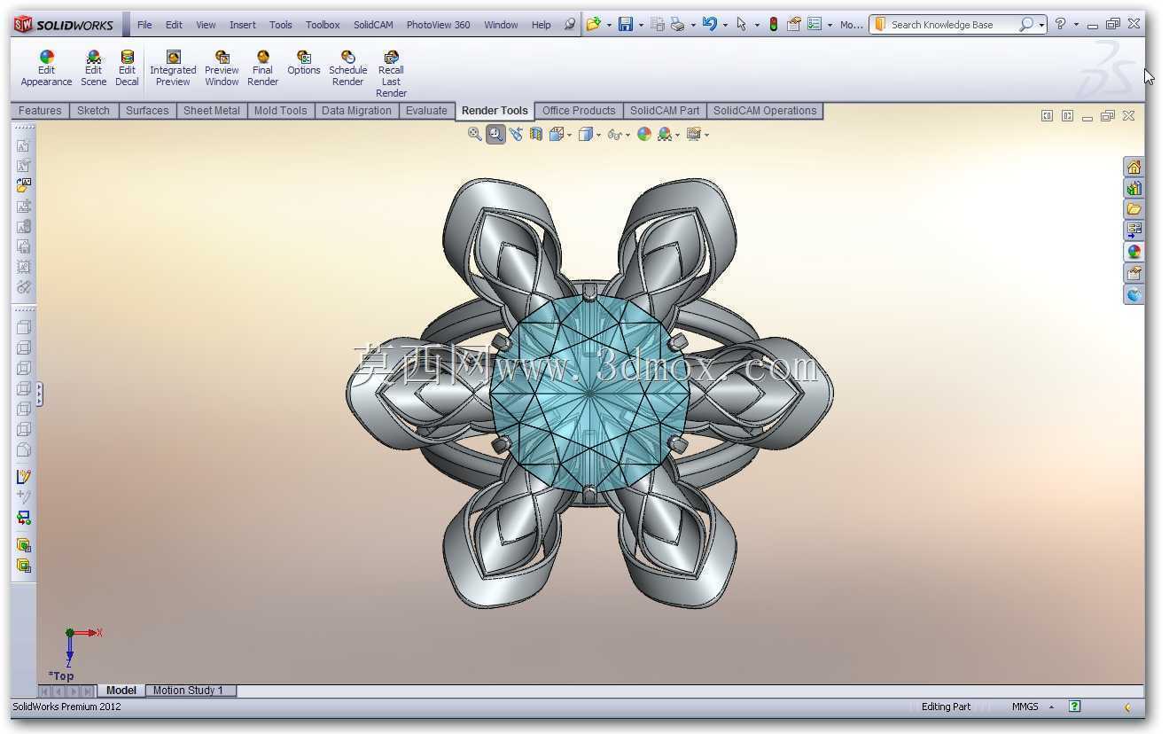Click Edit Appearance in the Render Tools ribbon
The width and height of the screenshot is (1169, 734).
[46, 68]
